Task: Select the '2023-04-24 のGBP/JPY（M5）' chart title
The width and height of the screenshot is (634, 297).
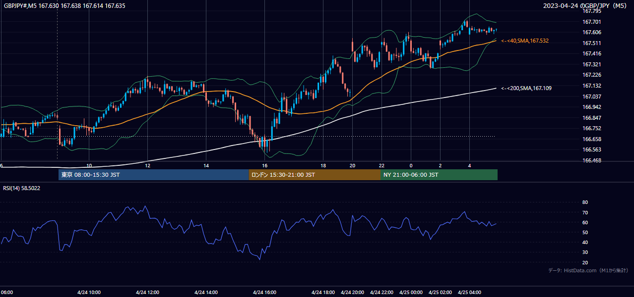Action: 586,6
